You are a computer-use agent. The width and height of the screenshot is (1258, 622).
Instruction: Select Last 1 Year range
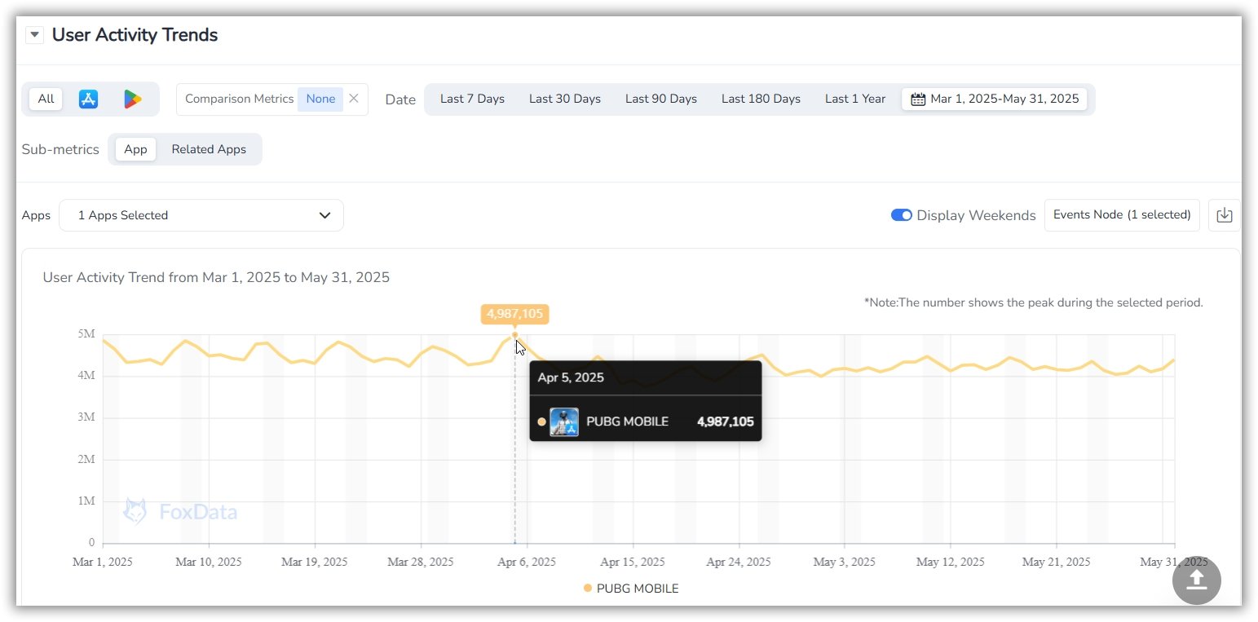(855, 99)
